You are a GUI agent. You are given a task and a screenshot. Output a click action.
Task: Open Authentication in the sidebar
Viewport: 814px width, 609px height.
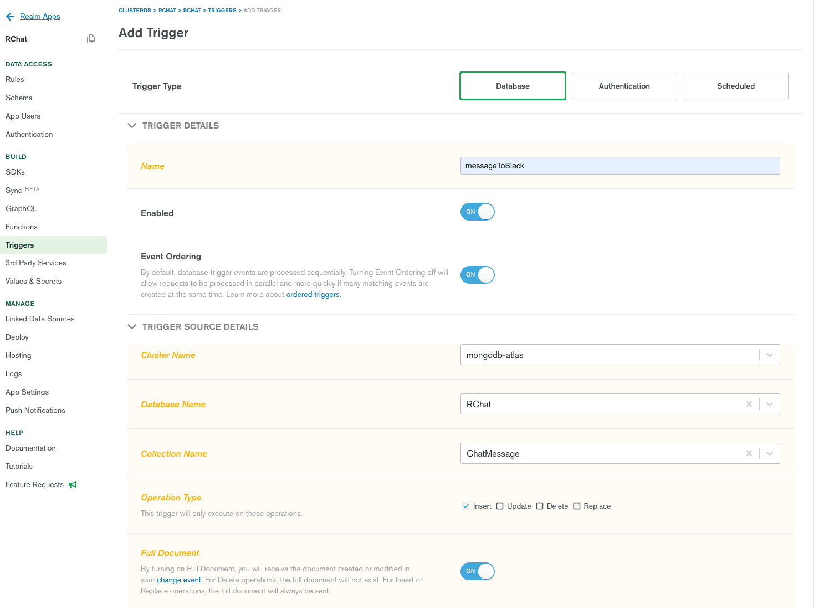29,135
